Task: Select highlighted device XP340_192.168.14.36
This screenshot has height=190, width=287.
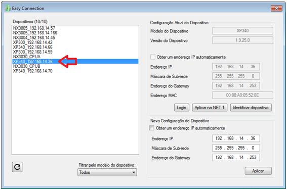Action: 75,61
